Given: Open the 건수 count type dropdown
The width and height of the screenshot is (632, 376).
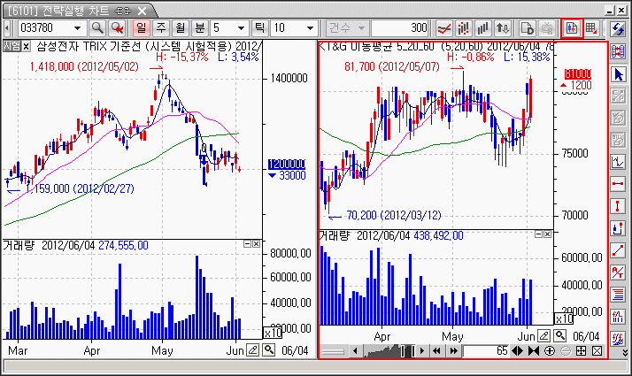Looking at the screenshot, I should pos(362,27).
